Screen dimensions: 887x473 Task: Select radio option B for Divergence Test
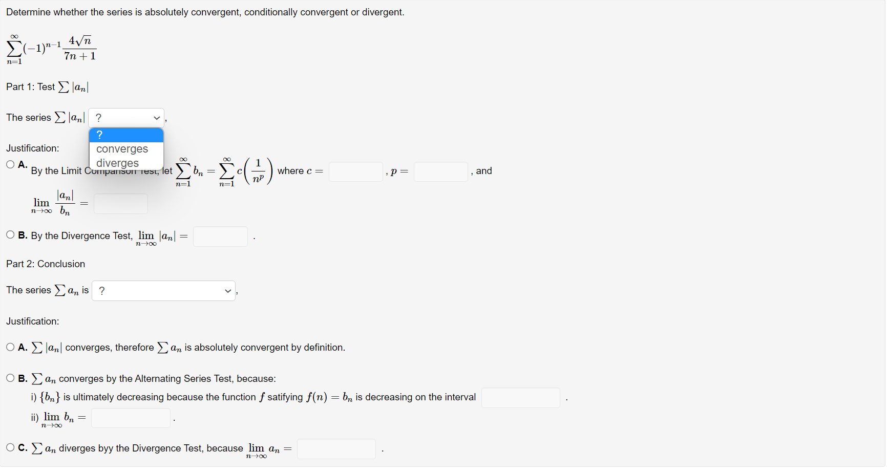(10, 234)
